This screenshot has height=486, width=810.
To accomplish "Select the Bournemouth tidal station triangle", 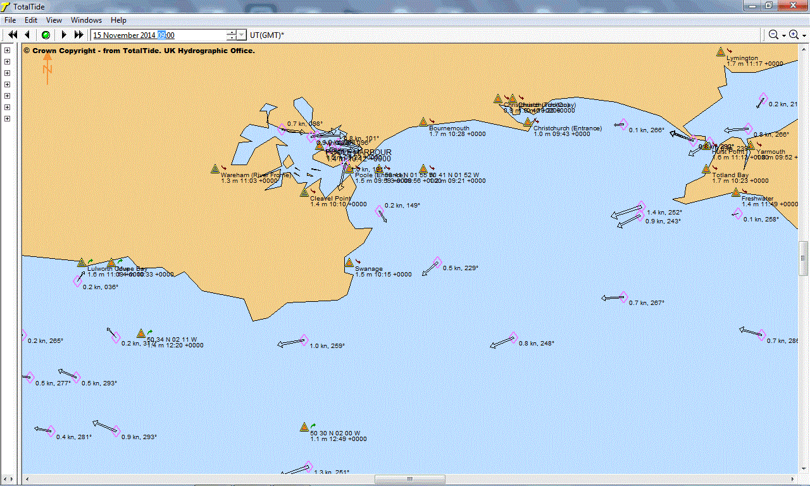I will (x=423, y=121).
